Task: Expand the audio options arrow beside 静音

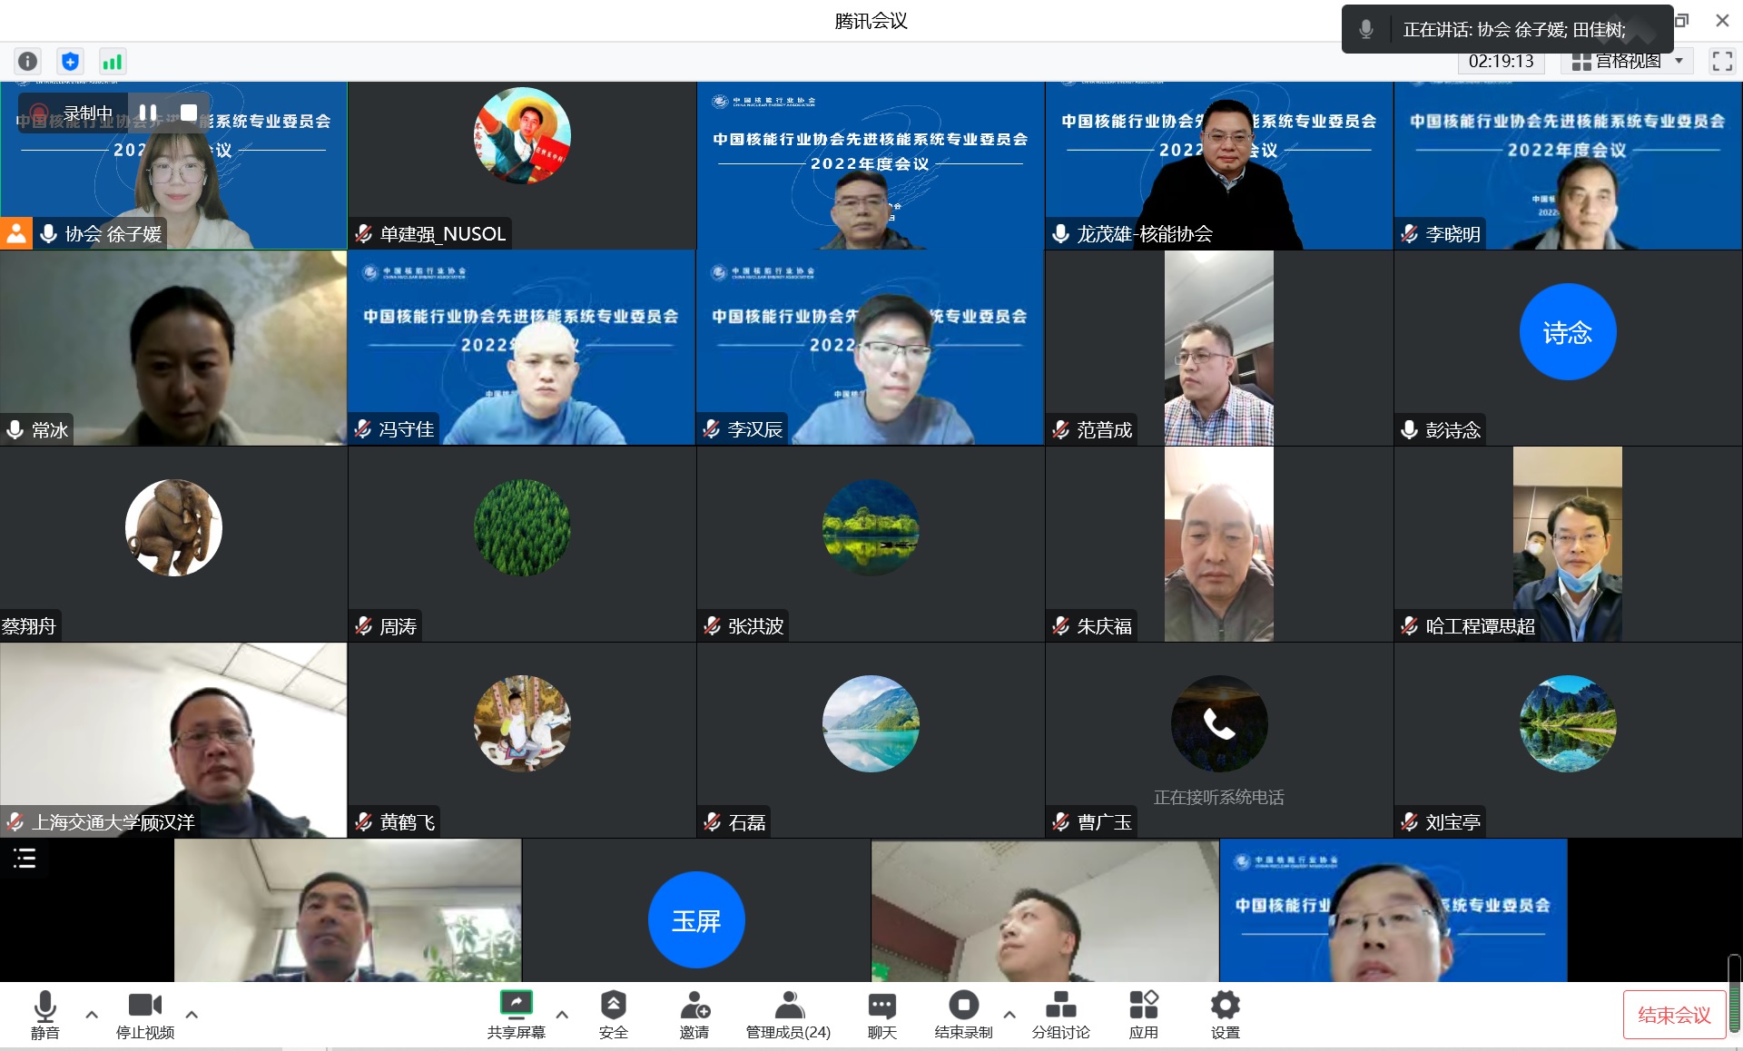Action: [x=92, y=1014]
